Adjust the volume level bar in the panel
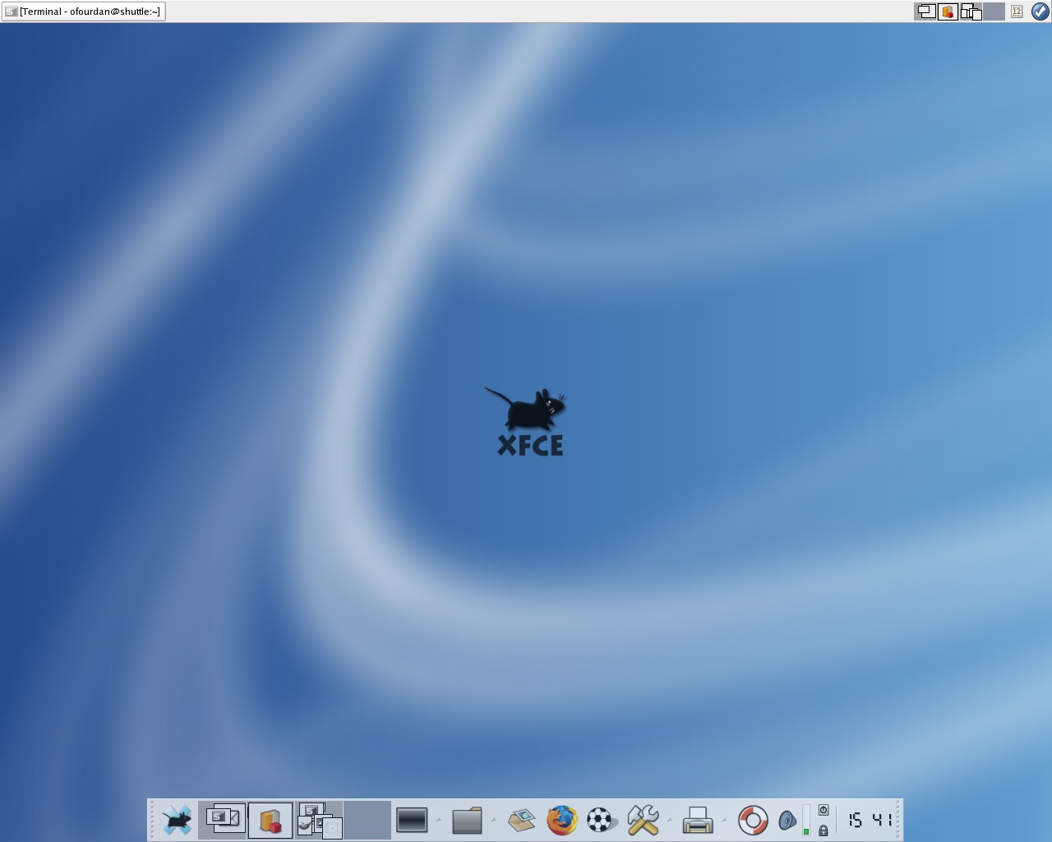This screenshot has width=1052, height=842. 806,820
